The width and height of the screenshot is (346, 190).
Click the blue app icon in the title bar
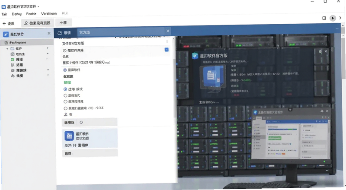(x=3, y=7)
